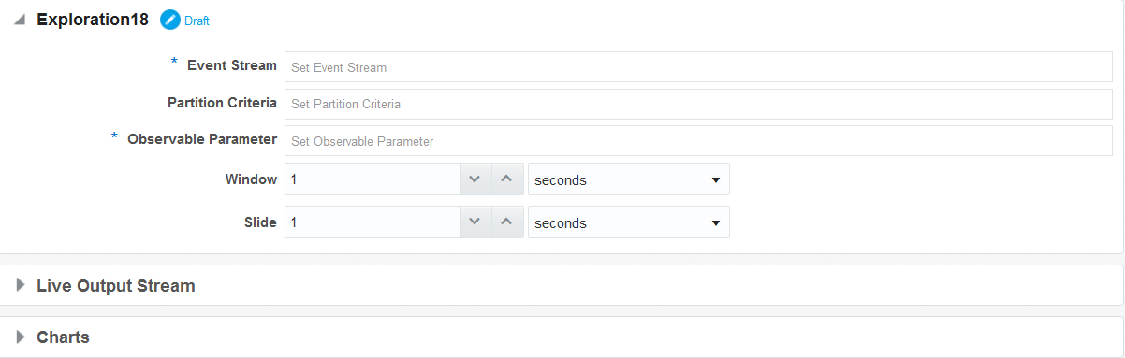
Task: Click the Exploration18 title text
Action: coord(93,20)
